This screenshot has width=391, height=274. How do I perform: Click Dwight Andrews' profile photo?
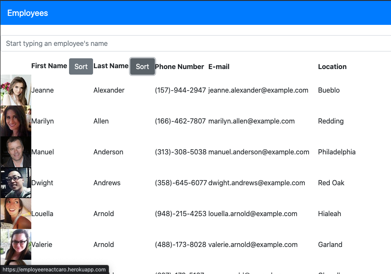click(16, 183)
